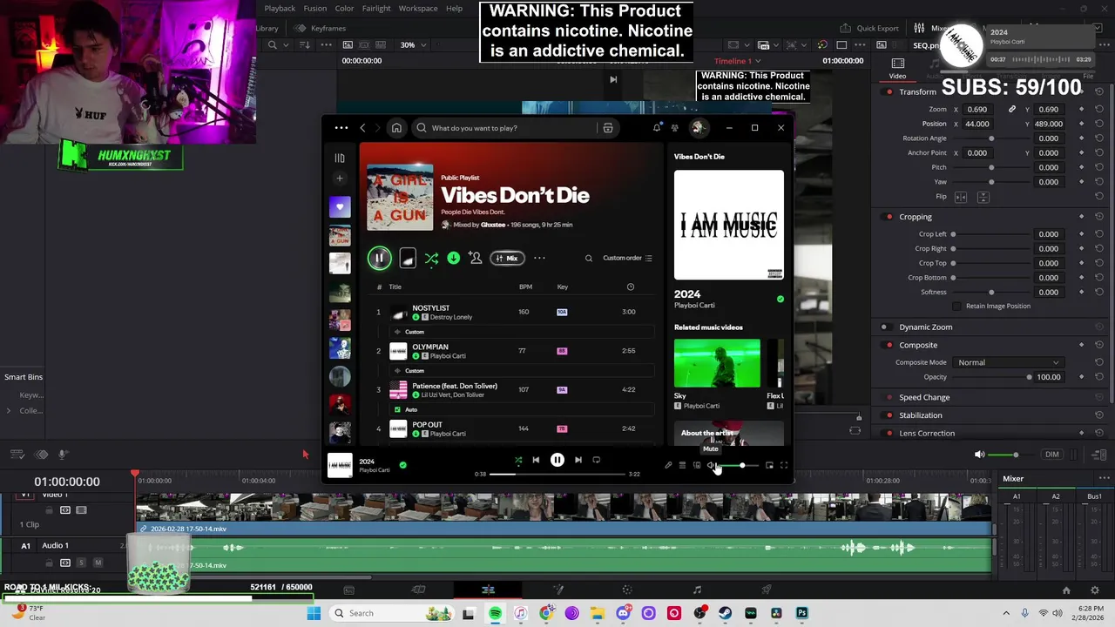The width and height of the screenshot is (1115, 627).
Task: Toggle the green shuffle icon beside playlist pause button
Action: 431,259
